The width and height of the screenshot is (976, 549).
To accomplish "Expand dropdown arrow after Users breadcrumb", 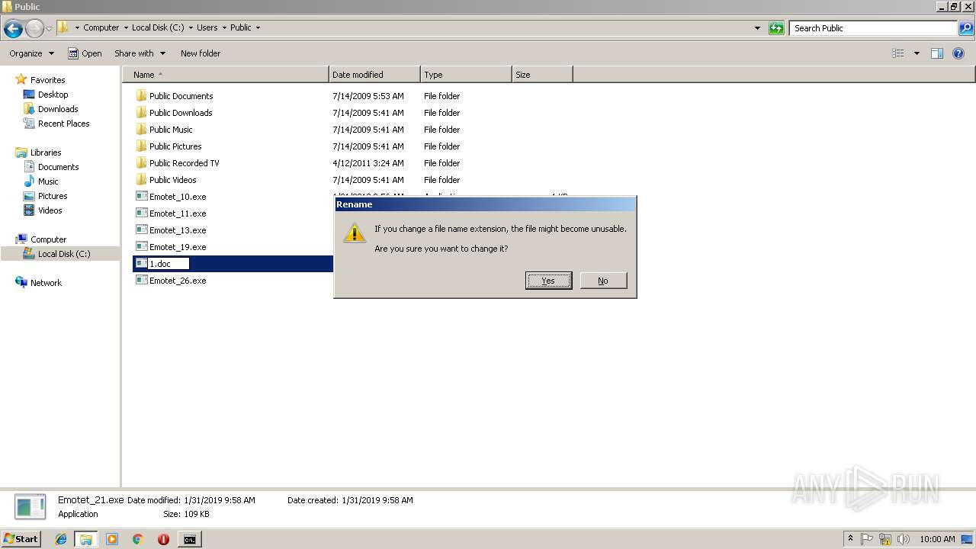I will pos(224,27).
